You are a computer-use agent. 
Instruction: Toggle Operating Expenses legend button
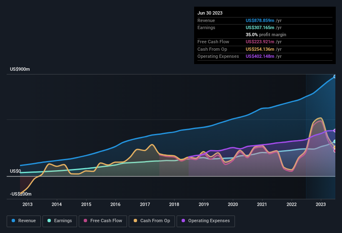coord(206,221)
